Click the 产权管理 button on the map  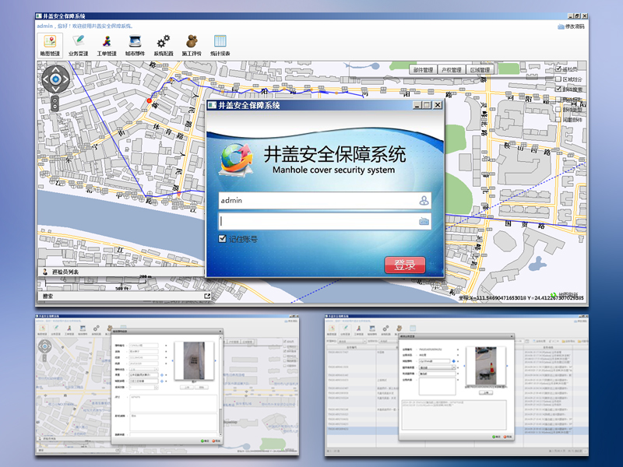pos(452,70)
